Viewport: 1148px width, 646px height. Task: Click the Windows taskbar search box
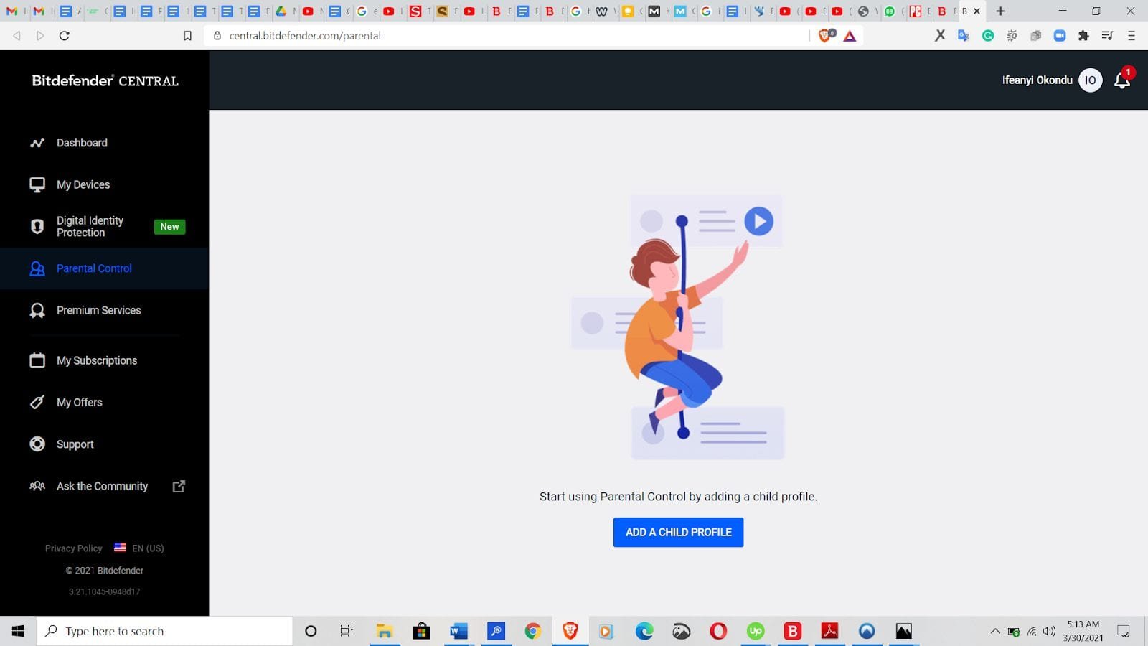click(165, 631)
